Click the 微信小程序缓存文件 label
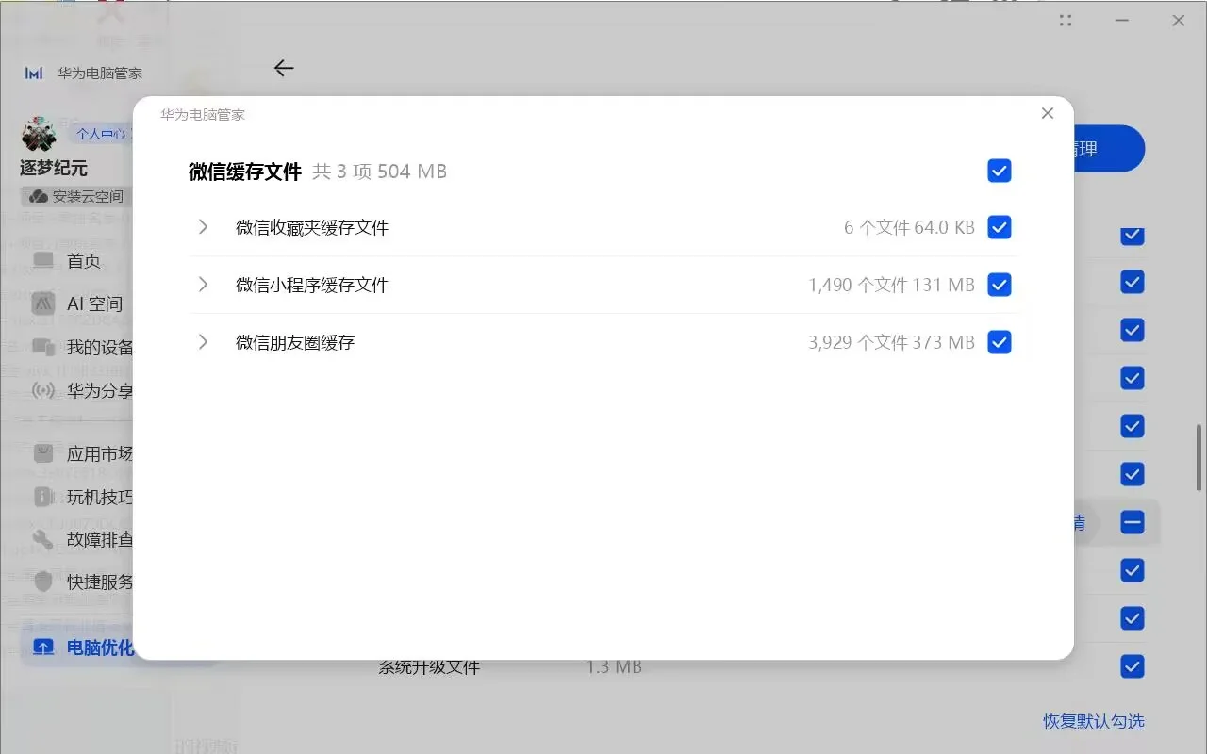 [312, 285]
